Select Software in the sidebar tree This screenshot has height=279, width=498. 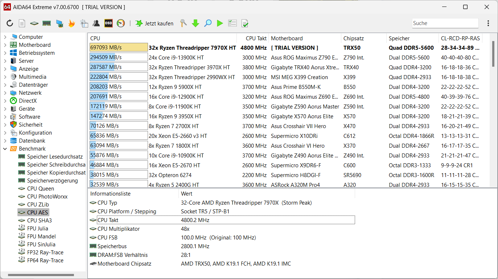pos(29,117)
